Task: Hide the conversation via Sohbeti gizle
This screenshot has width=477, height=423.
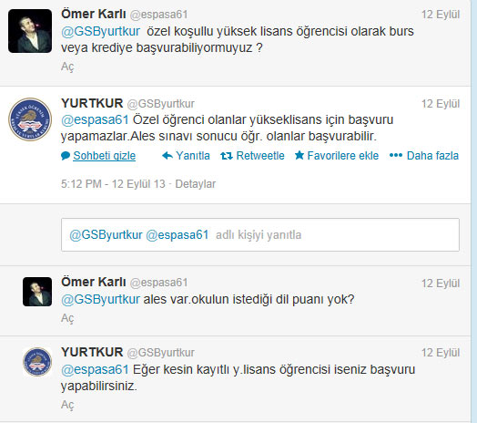Action: pyautogui.click(x=104, y=156)
